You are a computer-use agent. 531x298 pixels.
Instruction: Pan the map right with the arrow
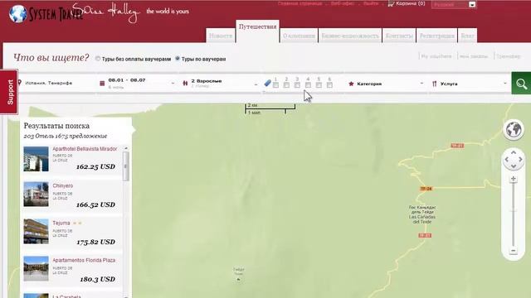pyautogui.click(x=520, y=160)
